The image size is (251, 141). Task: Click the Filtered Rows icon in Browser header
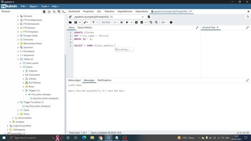point(54,12)
